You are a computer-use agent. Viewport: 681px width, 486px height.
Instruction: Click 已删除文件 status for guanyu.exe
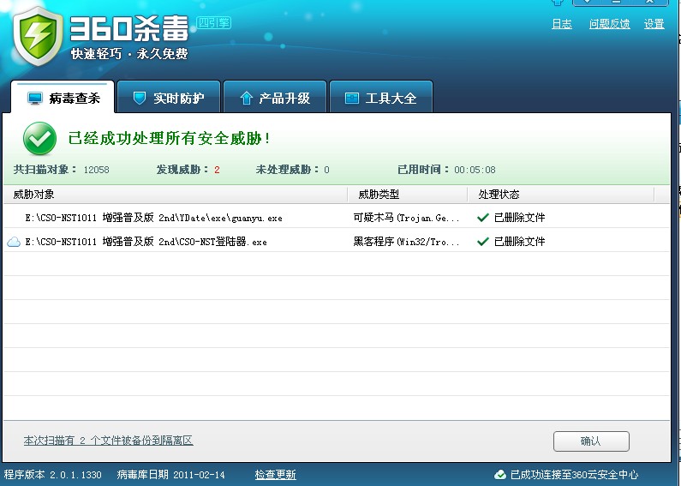pyautogui.click(x=519, y=218)
